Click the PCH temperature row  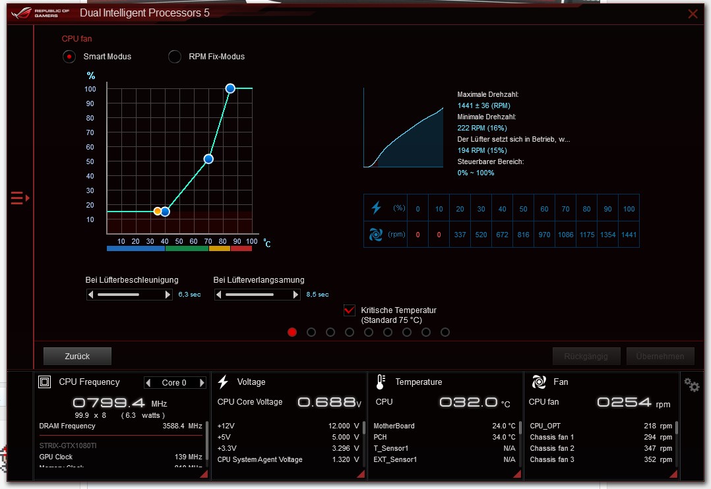445,438
